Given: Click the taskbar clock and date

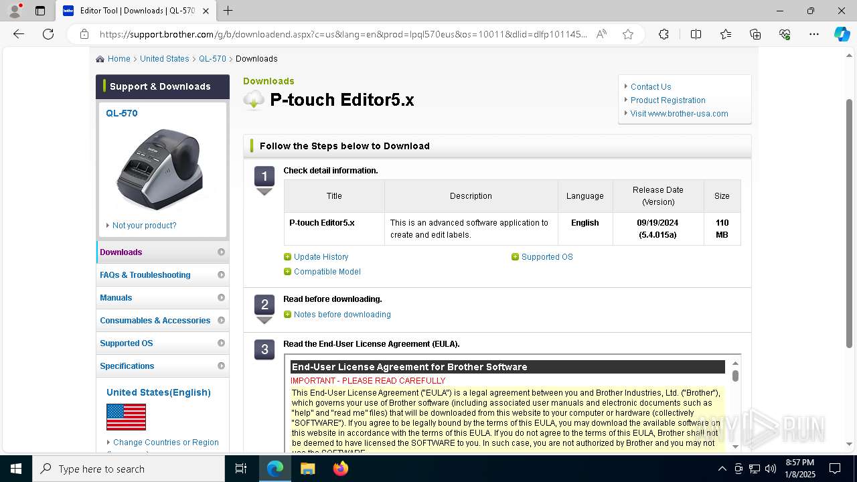Looking at the screenshot, I should click(x=800, y=469).
